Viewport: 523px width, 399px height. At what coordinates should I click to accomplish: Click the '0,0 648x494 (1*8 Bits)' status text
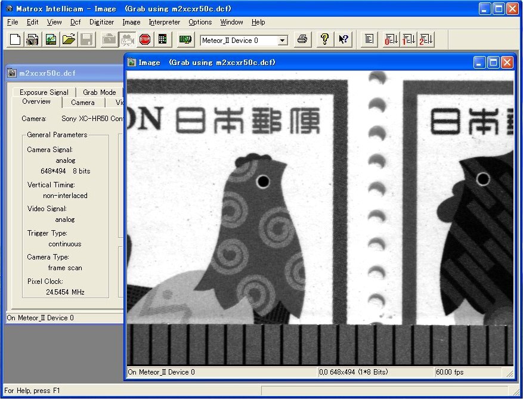pos(354,372)
